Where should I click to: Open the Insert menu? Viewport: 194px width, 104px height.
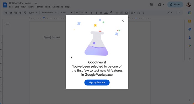pyautogui.click(x=30, y=7)
